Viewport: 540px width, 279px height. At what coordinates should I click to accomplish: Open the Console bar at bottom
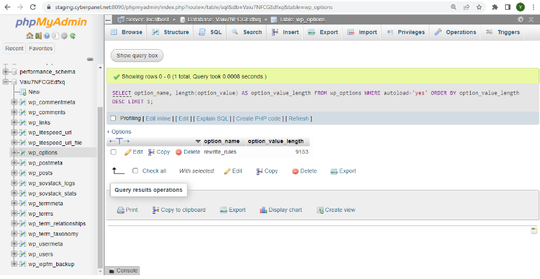pyautogui.click(x=124, y=271)
